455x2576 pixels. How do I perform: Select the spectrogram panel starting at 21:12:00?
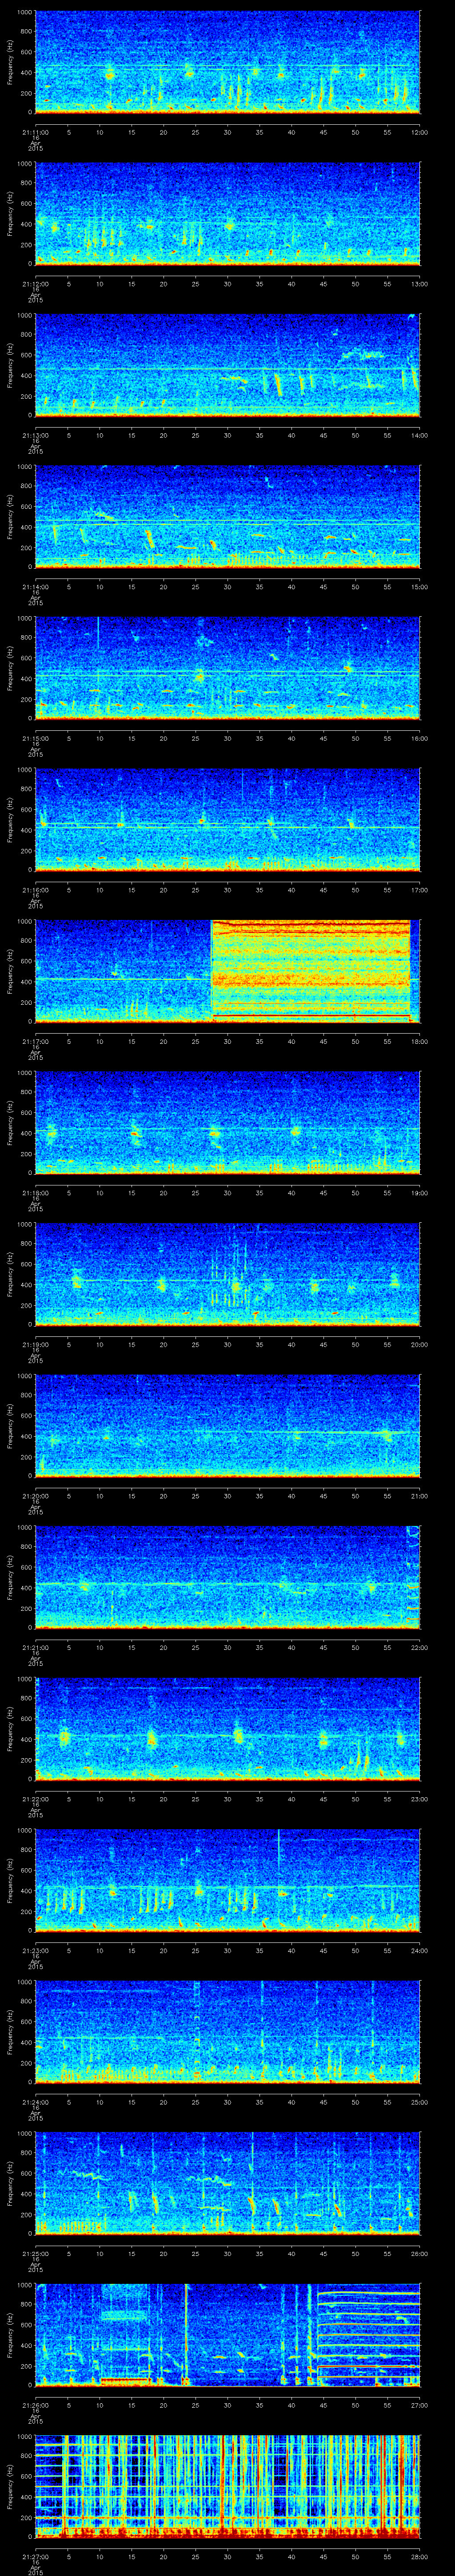coord(227,213)
